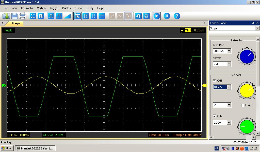Open the Trigger menu
Screen dimensions: 260x152
(54, 8)
